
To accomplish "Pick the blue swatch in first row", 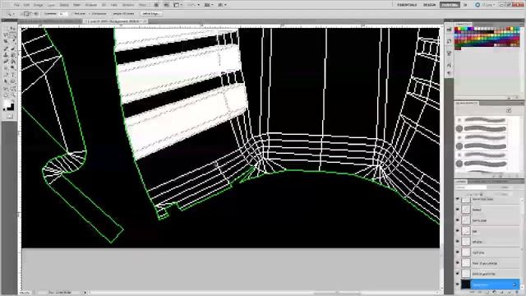I will 468,30.
